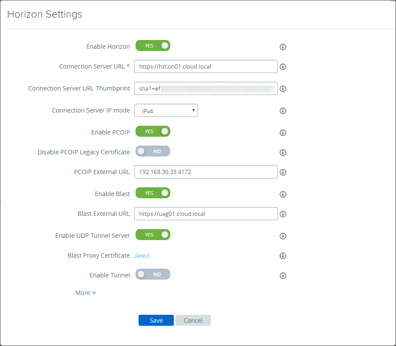This screenshot has width=396, height=346.
Task: Expand the More settings section
Action: tap(85, 292)
